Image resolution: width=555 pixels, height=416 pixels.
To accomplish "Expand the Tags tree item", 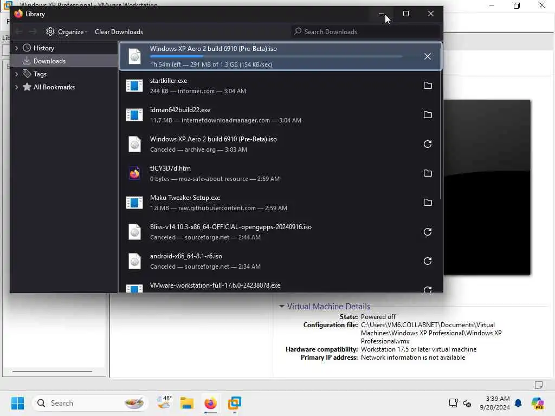I will (16, 74).
